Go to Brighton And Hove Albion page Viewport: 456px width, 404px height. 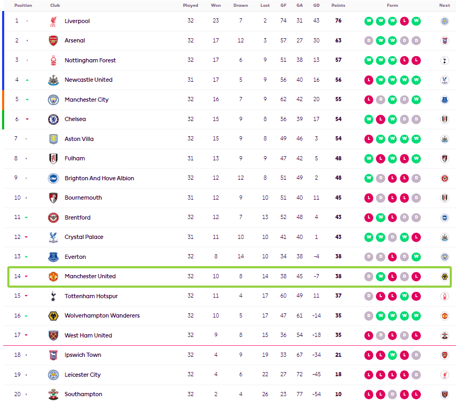[x=99, y=178]
